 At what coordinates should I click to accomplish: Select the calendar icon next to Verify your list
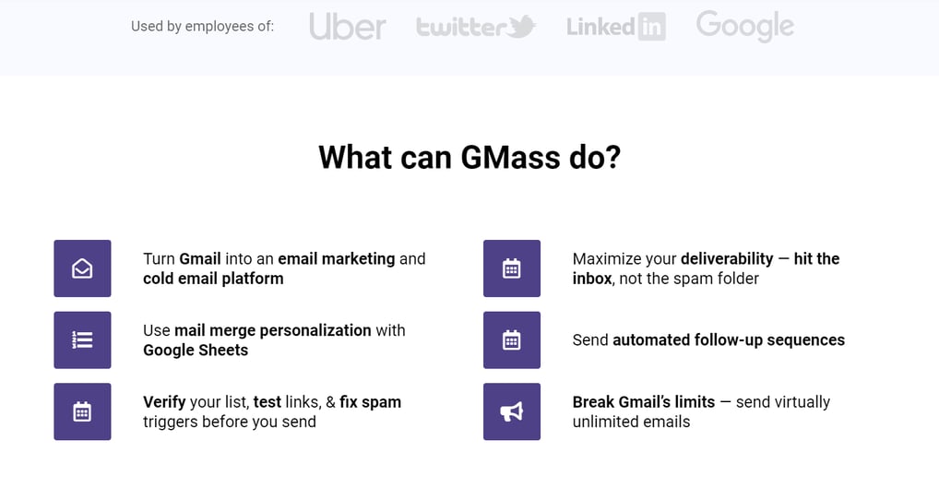pyautogui.click(x=82, y=411)
